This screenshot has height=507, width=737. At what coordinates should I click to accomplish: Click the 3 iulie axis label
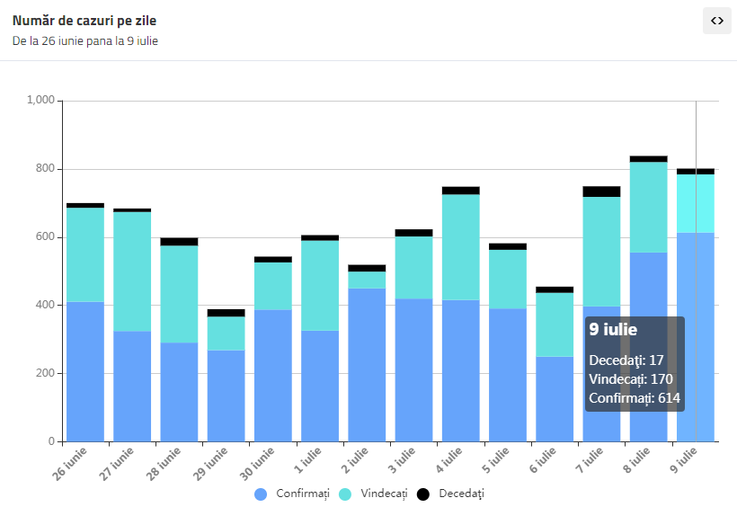coord(403,460)
